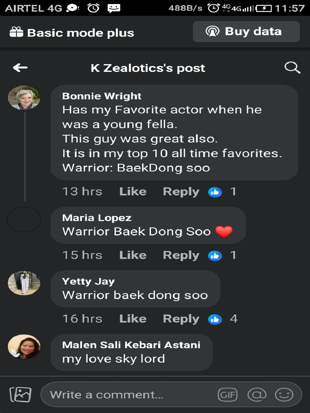This screenshot has width=310, height=413.
Task: Open Yetty Jay's profile picture
Action: click(24, 283)
